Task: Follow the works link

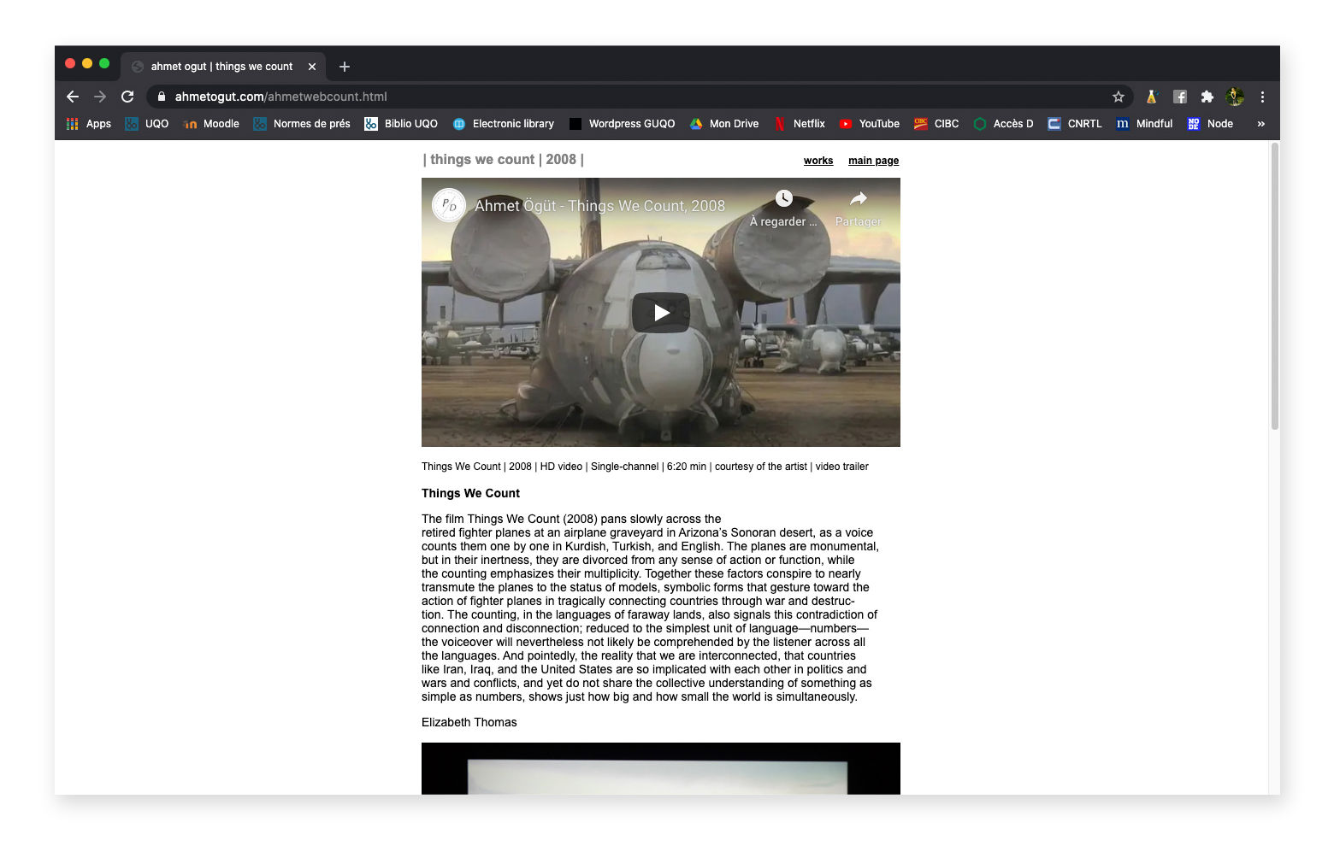Action: [x=818, y=161]
